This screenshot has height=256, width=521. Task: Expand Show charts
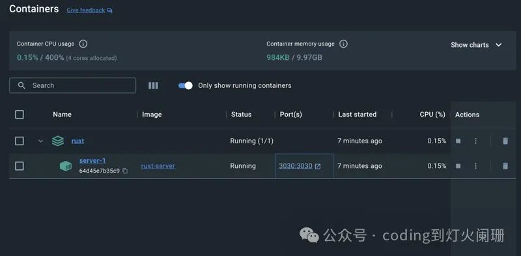pos(476,45)
